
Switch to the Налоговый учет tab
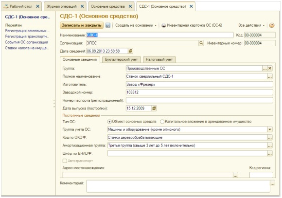(x=159, y=59)
